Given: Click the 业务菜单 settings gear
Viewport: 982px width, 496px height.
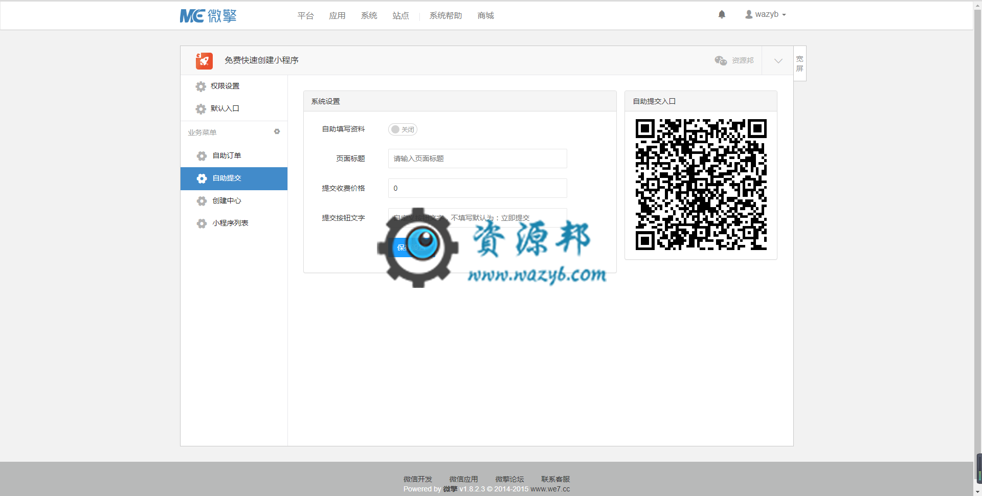Looking at the screenshot, I should point(277,131).
